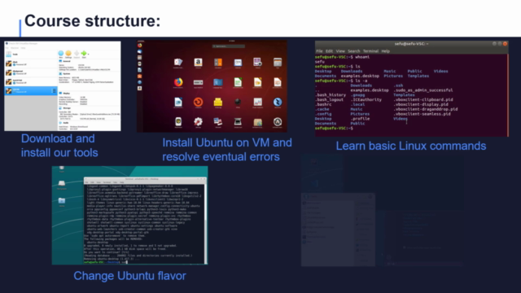
Task: Open Settings icon in VirtualBox Manager toolbar
Action: (x=68, y=53)
